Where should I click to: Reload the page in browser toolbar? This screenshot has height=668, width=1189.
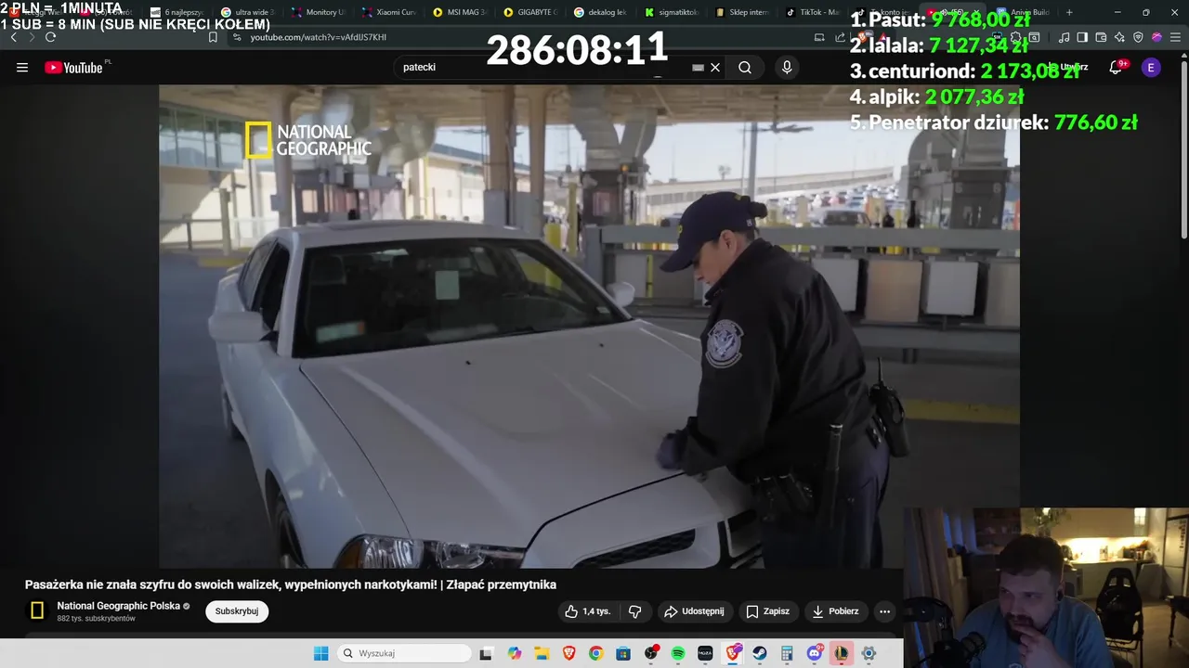[50, 37]
